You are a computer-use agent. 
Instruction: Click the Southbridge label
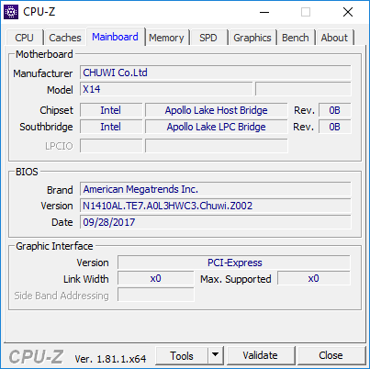click(46, 127)
